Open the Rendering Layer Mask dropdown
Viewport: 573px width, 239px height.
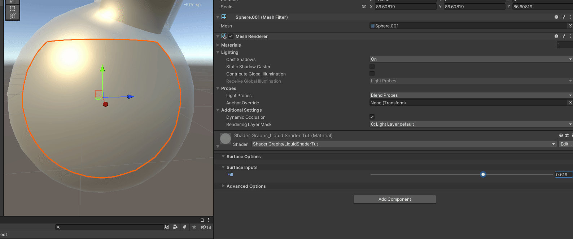pyautogui.click(x=471, y=124)
